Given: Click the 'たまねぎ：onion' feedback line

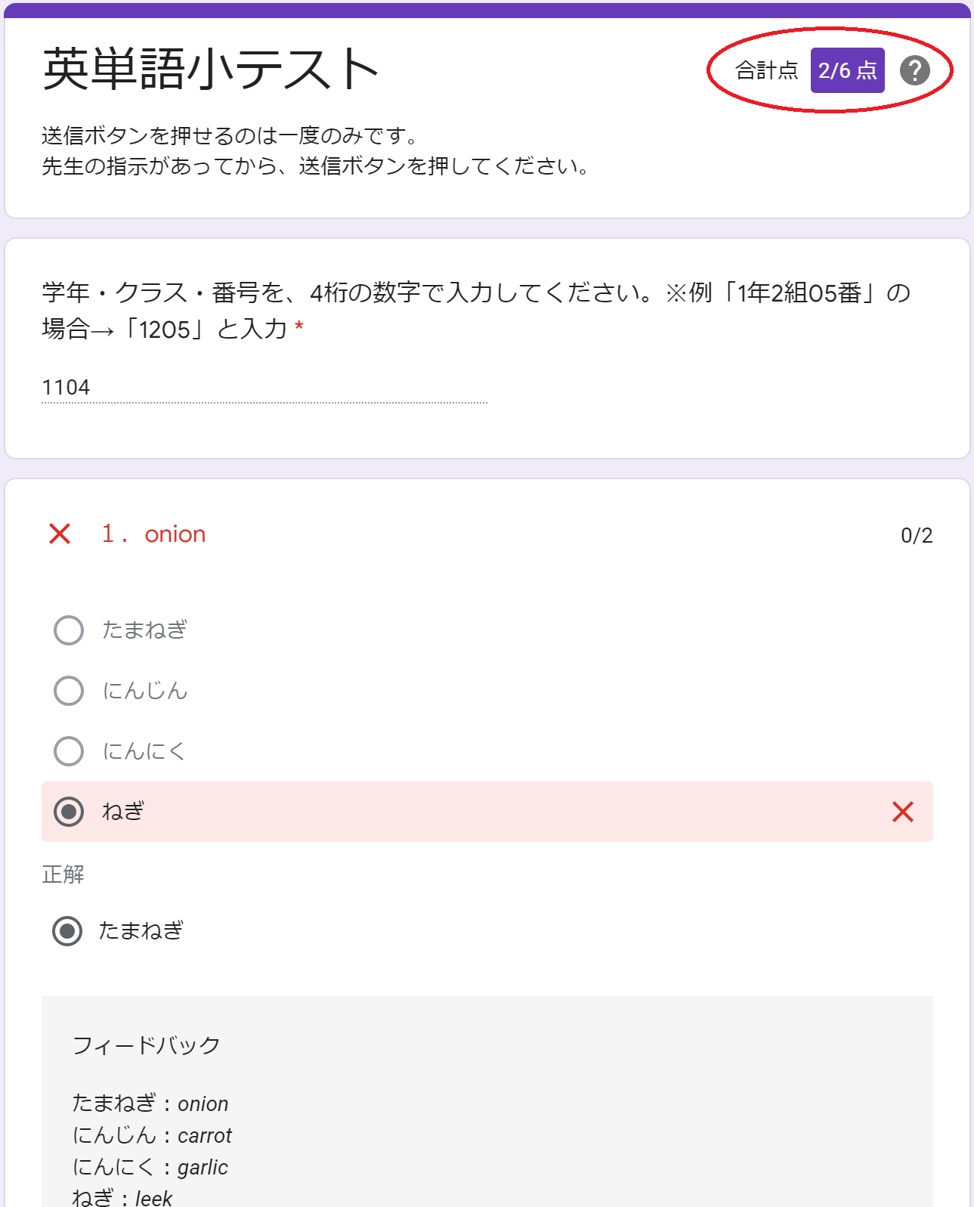Looking at the screenshot, I should [150, 1103].
